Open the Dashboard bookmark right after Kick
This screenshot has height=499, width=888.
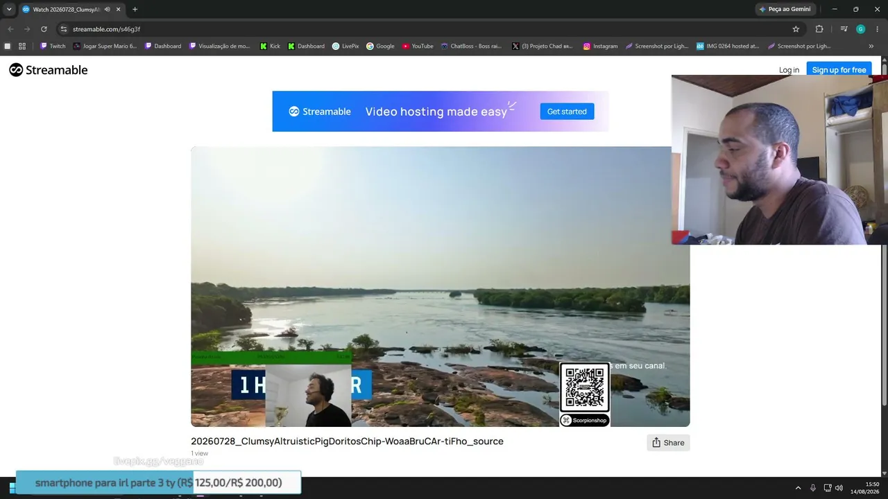(307, 46)
